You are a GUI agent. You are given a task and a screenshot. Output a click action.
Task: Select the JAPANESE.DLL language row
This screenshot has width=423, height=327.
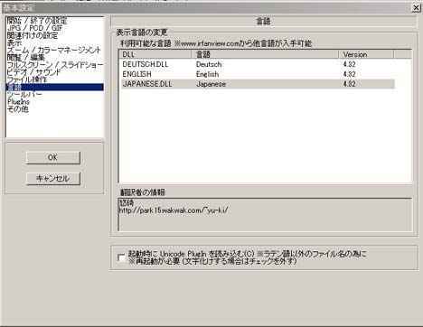258,84
